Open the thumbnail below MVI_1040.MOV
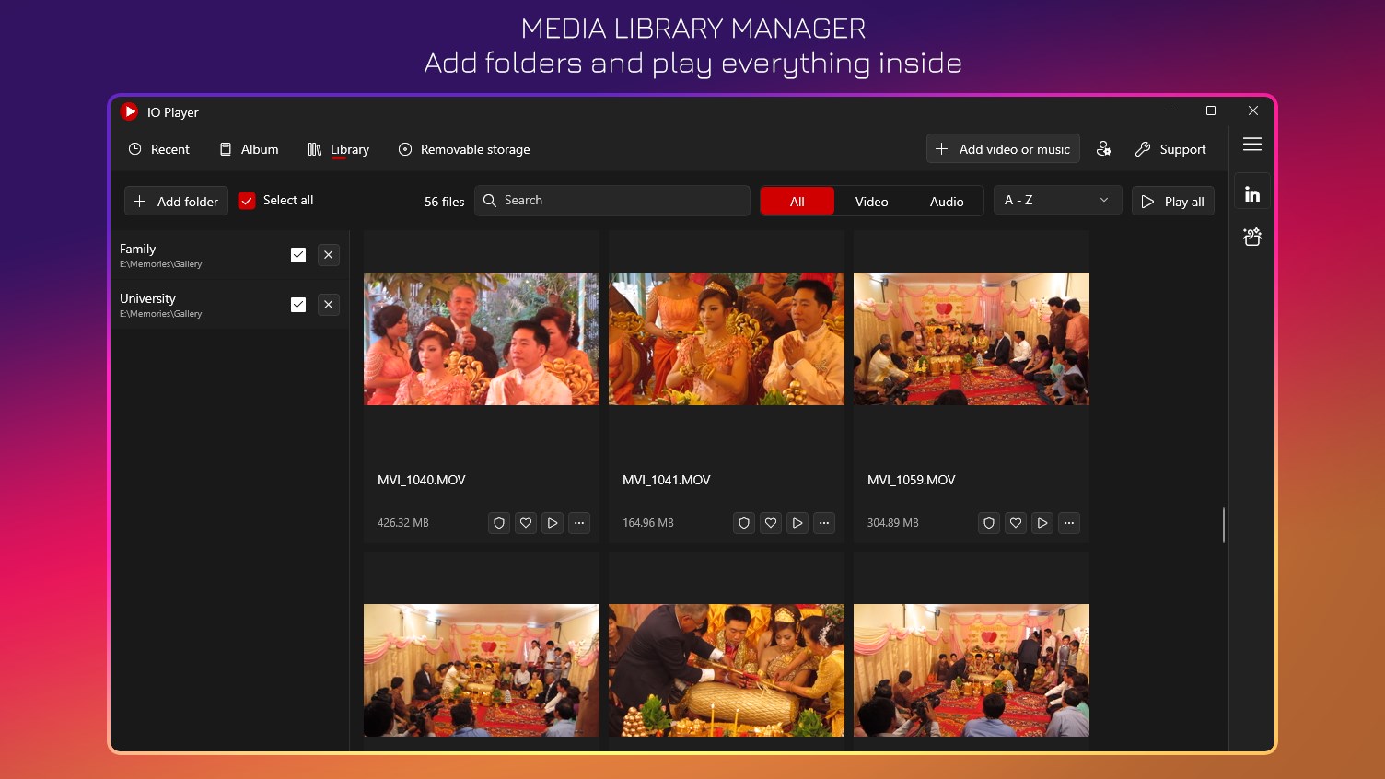 coord(482,670)
